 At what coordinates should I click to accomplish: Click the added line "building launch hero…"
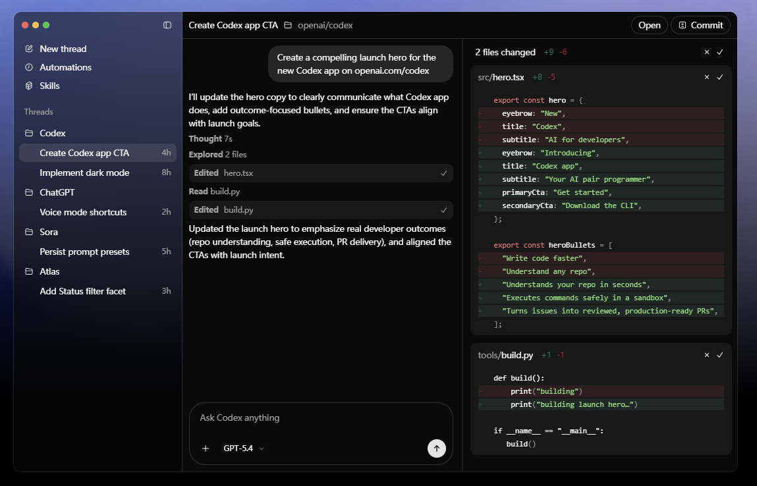pos(601,404)
